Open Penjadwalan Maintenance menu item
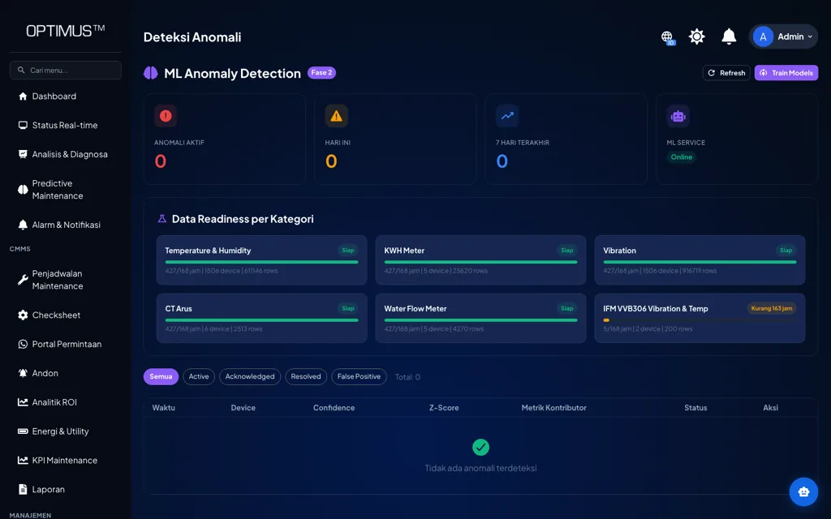 58,280
